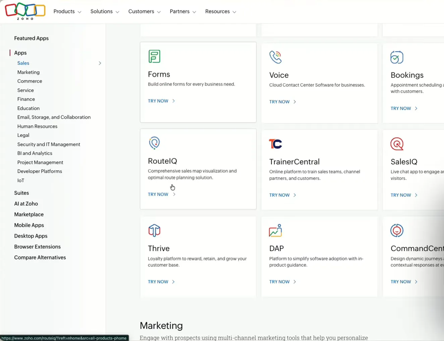The height and width of the screenshot is (341, 444).
Task: Click Try Now under SalesIQ
Action: click(x=404, y=195)
